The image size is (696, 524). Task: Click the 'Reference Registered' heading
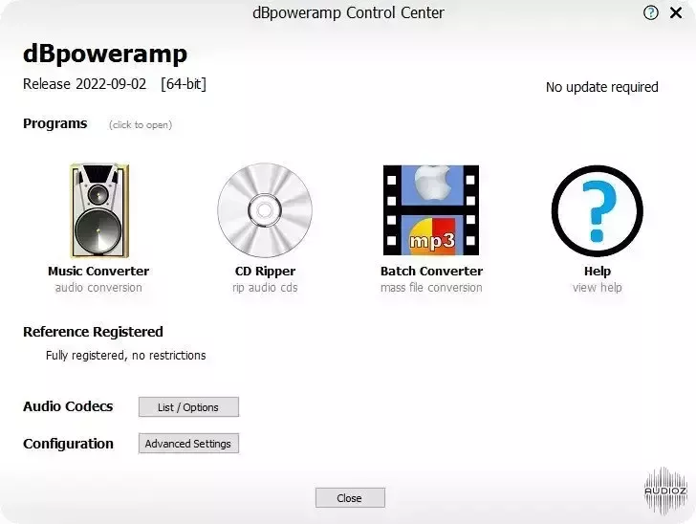pyautogui.click(x=93, y=332)
